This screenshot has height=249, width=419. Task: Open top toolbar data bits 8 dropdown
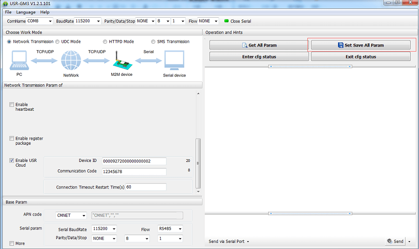coord(168,21)
